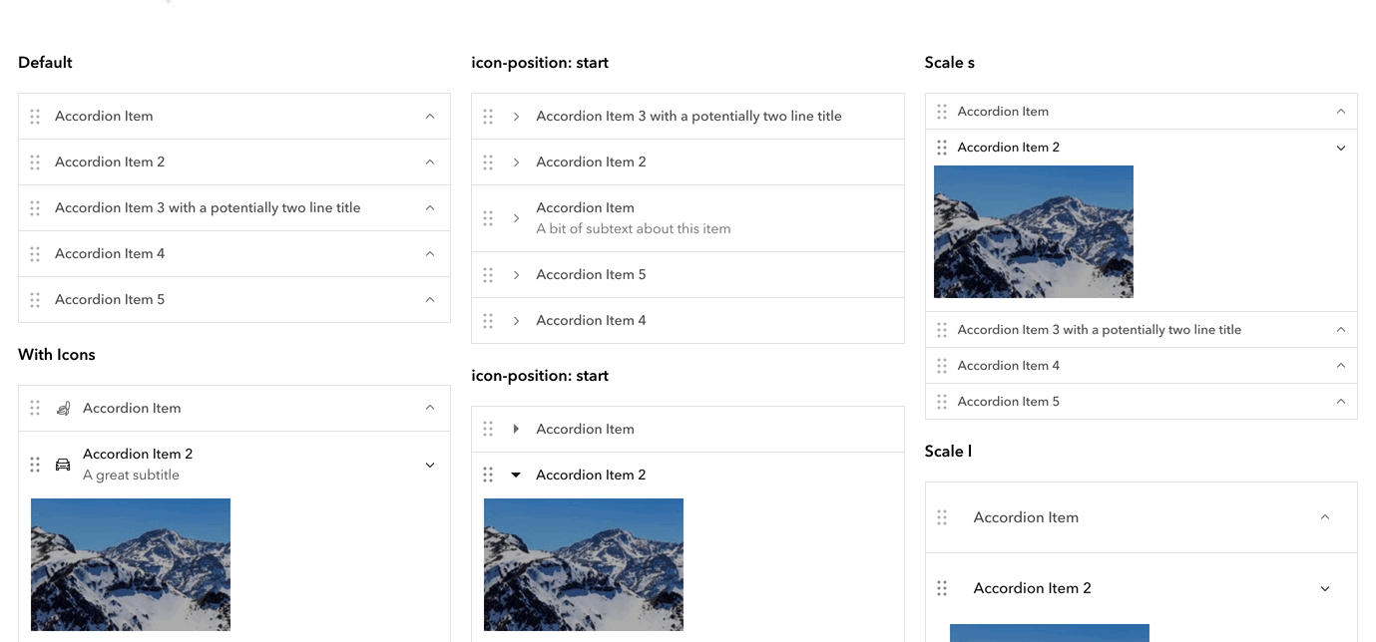Select Accordion Item 4 under icon-position start
The height and width of the screenshot is (642, 1376).
tap(688, 320)
